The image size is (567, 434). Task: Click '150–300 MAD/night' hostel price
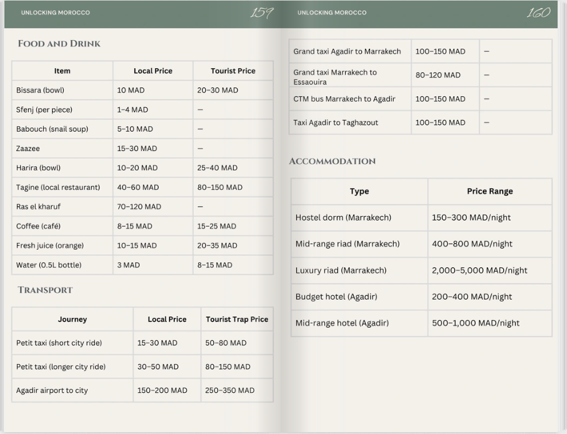471,217
